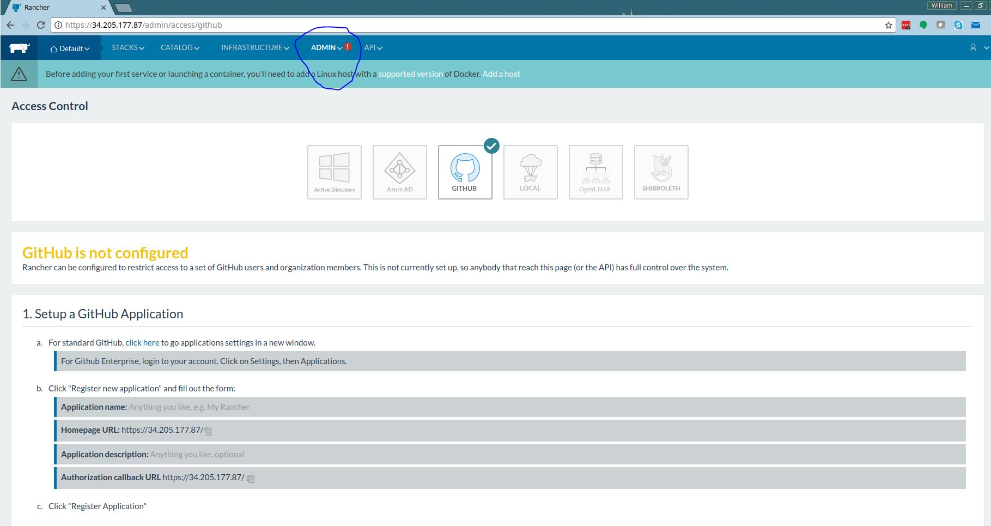Click the Homepage URL text value

point(162,430)
